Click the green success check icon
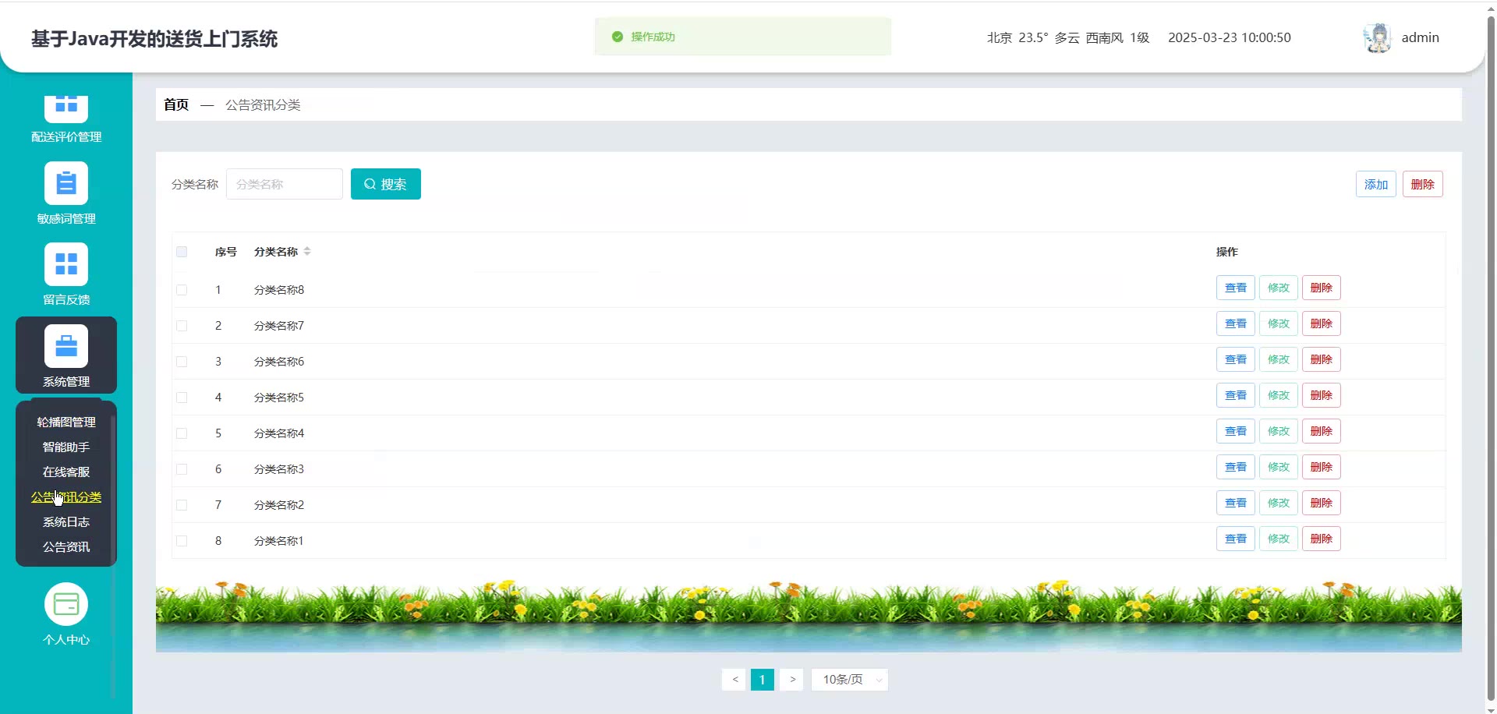This screenshot has width=1497, height=714. (618, 37)
